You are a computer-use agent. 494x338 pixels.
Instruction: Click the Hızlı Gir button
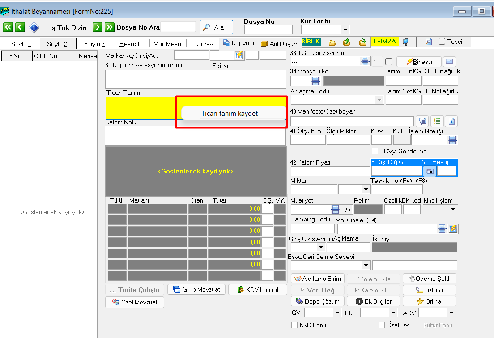tap(430, 290)
